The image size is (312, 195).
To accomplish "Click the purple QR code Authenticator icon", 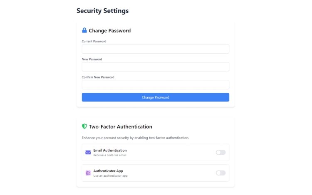I will (x=88, y=173).
